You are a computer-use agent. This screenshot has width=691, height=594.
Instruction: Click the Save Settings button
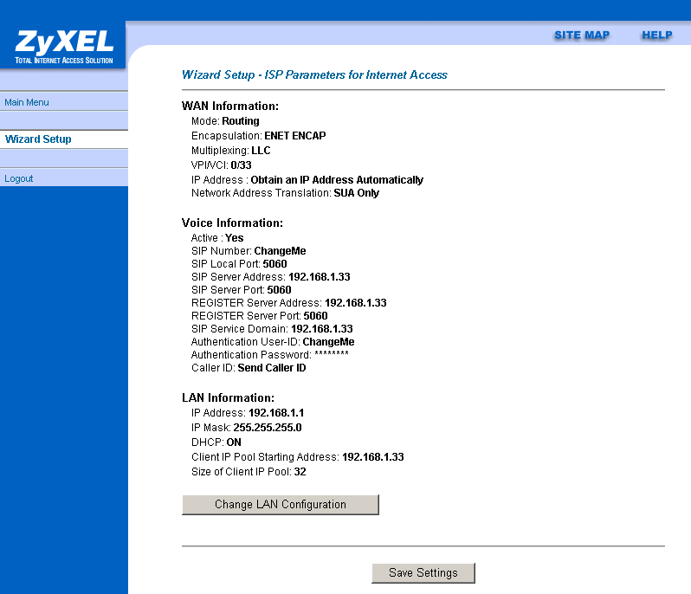pyautogui.click(x=423, y=573)
